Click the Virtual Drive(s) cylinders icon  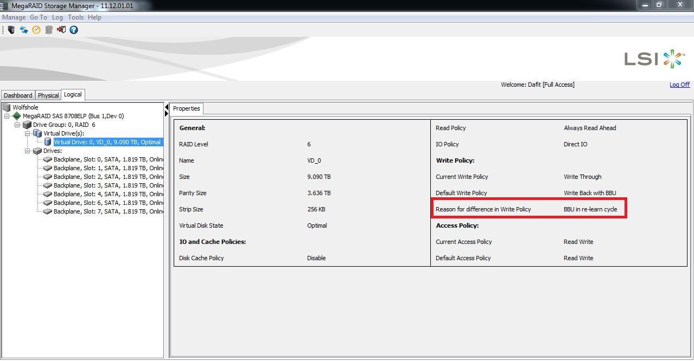(x=37, y=133)
